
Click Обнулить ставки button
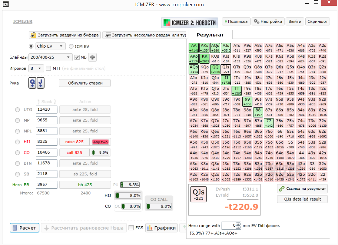pyautogui.click(x=85, y=83)
